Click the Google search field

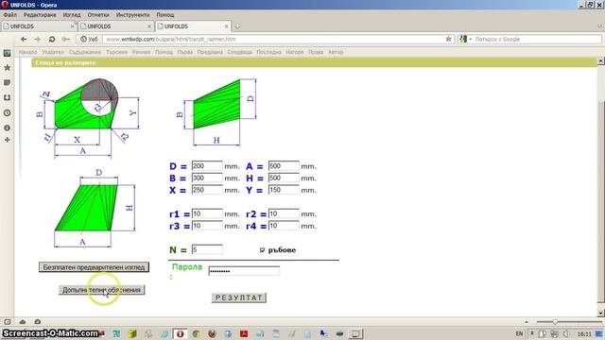pyautogui.click(x=537, y=39)
